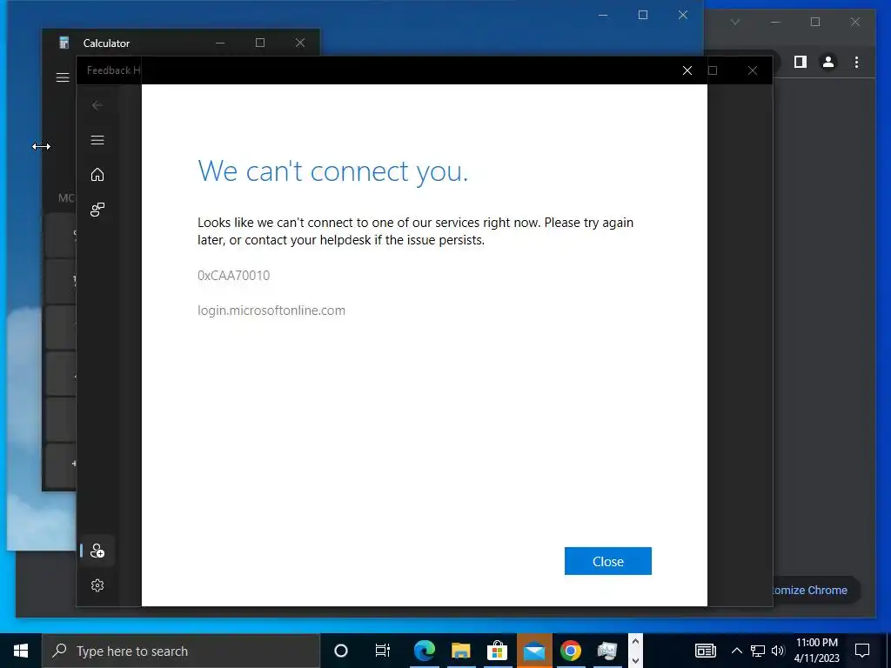Open News and interests taskbar icon
Image resolution: width=891 pixels, height=668 pixels.
coord(705,651)
